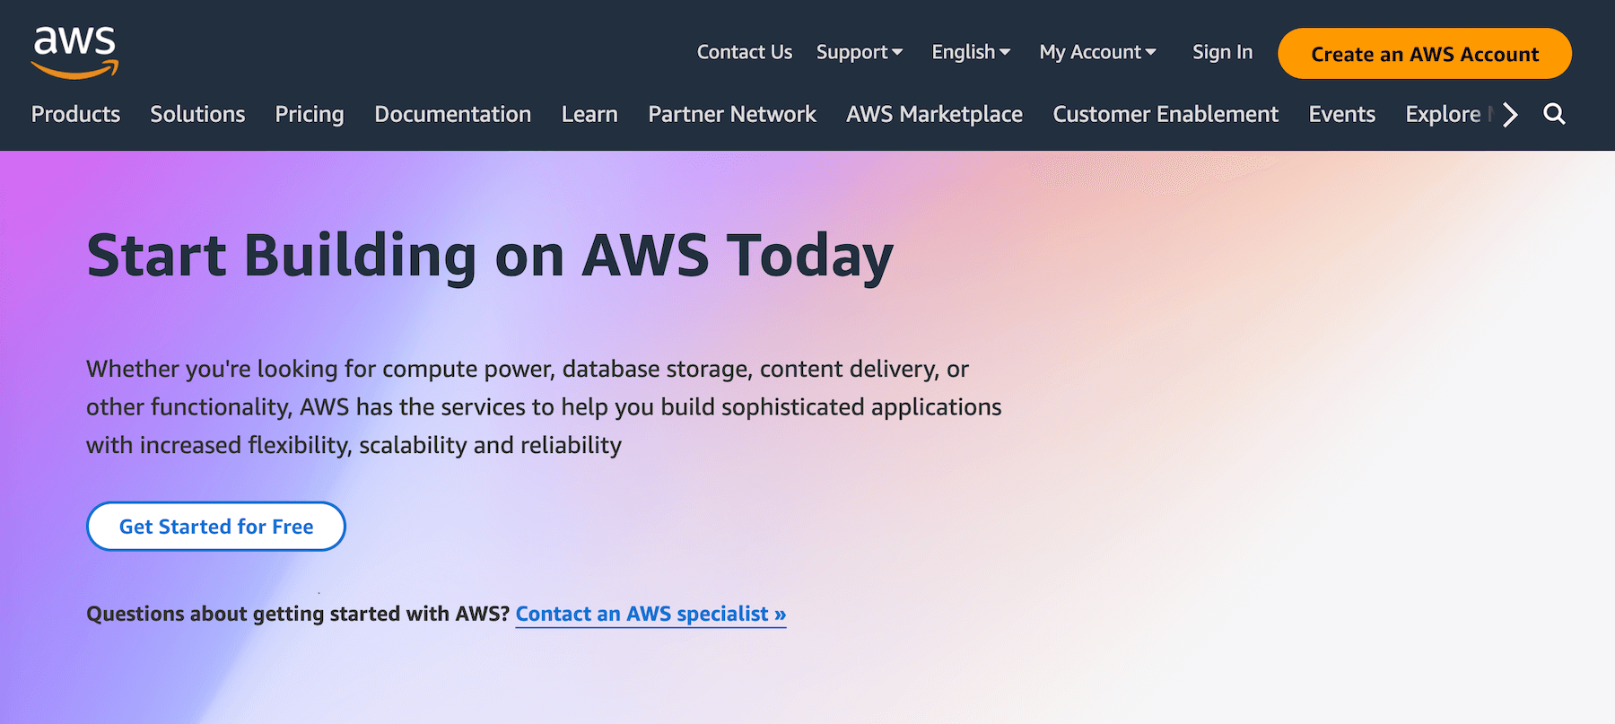Select the Learn menu item
Viewport: 1615px width, 724px height.
589,115
